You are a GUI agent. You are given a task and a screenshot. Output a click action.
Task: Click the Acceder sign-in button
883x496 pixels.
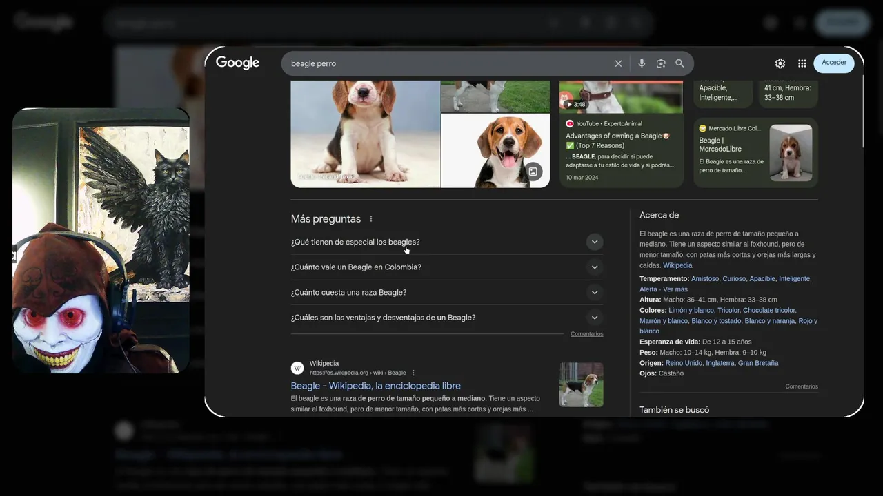coord(834,63)
